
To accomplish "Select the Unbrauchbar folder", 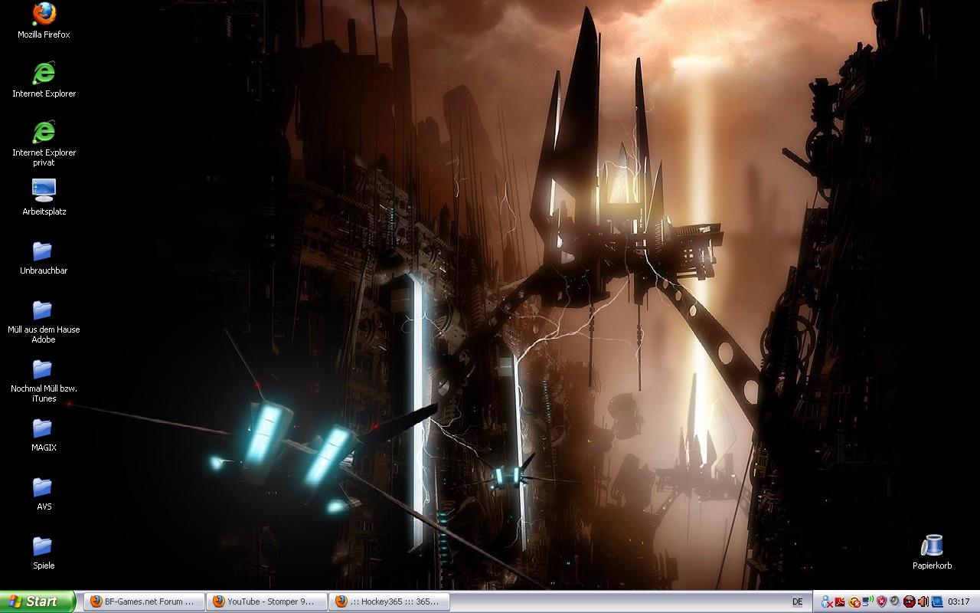I will point(44,257).
